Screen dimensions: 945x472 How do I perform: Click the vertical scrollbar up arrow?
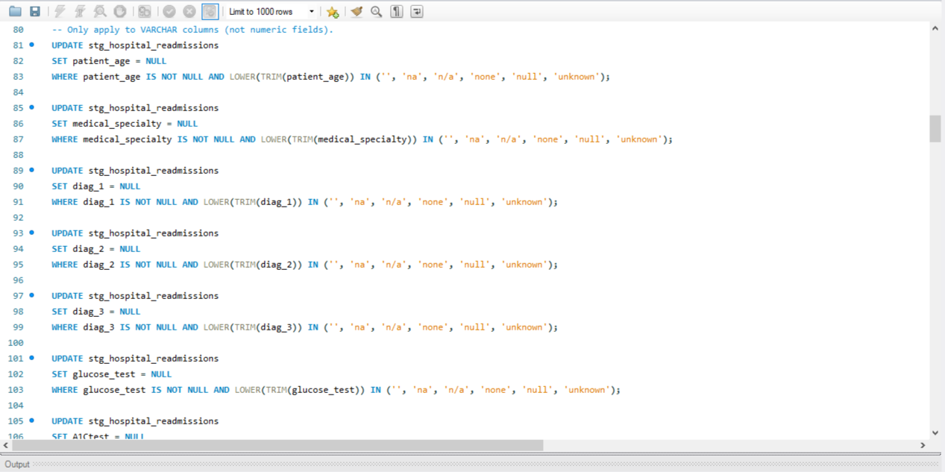935,28
